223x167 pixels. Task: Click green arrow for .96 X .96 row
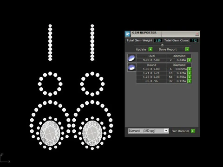[190, 81]
